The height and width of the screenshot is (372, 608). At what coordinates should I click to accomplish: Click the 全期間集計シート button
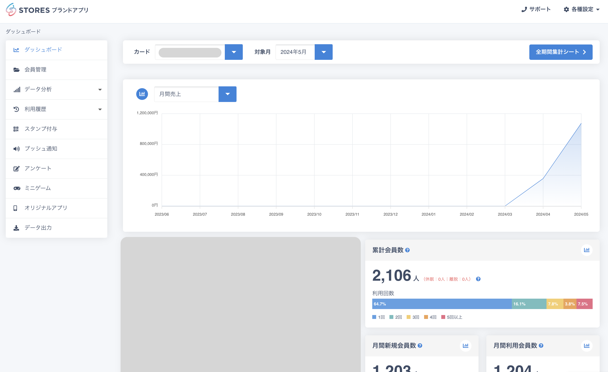click(561, 52)
